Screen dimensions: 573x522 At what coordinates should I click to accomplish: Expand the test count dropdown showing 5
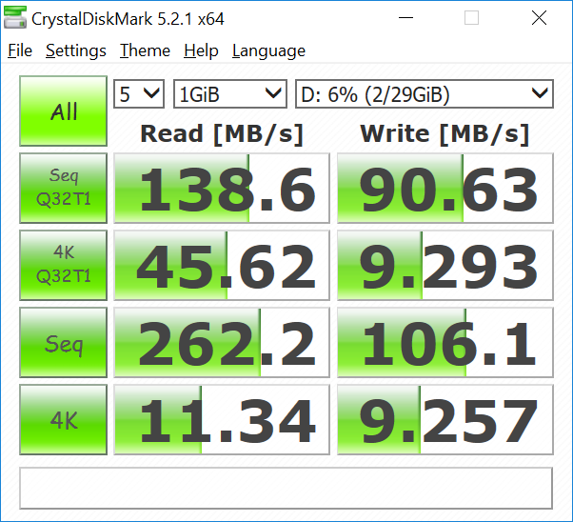(x=139, y=94)
